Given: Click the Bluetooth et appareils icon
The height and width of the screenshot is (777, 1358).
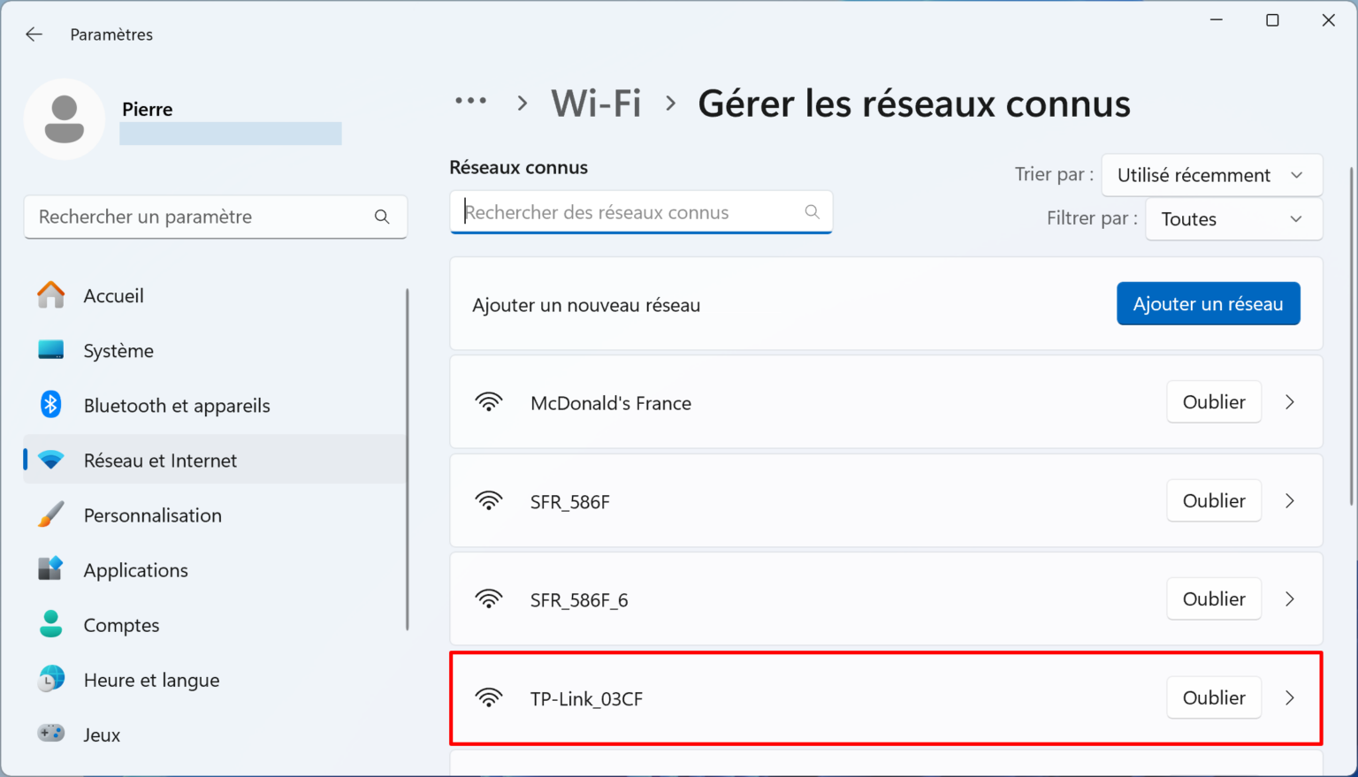Looking at the screenshot, I should [x=50, y=405].
